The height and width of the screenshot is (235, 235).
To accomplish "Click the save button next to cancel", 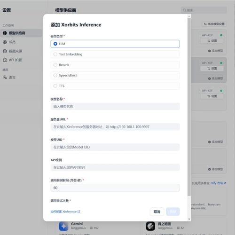I will 173,211.
